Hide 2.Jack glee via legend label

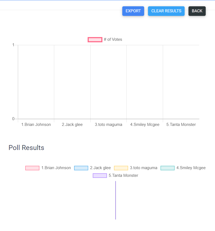point(100,168)
